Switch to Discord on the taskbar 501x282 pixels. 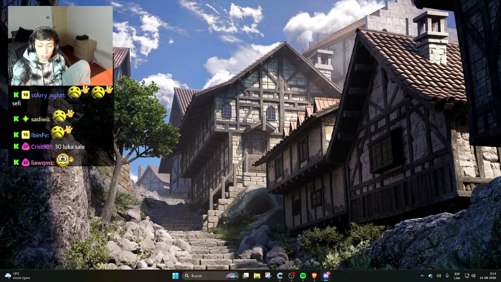(326, 276)
